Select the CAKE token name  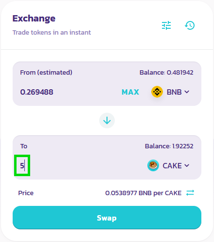[172, 166]
